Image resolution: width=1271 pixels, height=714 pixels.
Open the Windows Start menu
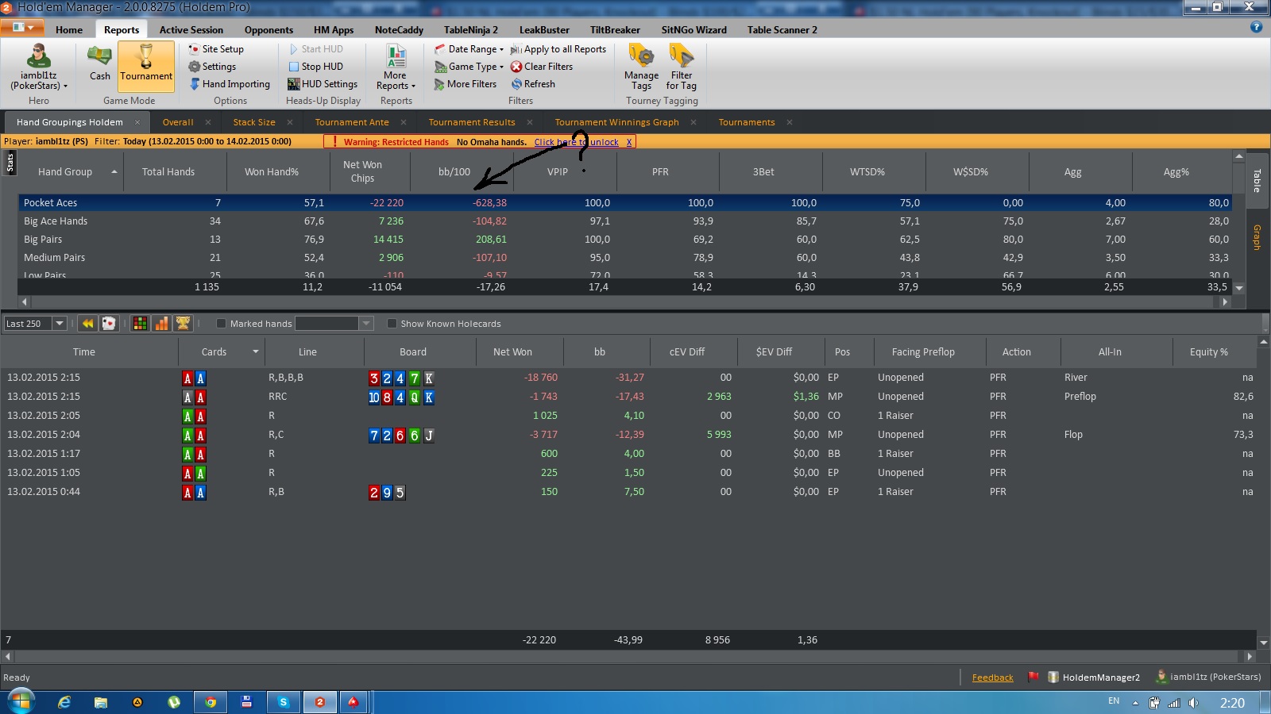click(x=21, y=701)
